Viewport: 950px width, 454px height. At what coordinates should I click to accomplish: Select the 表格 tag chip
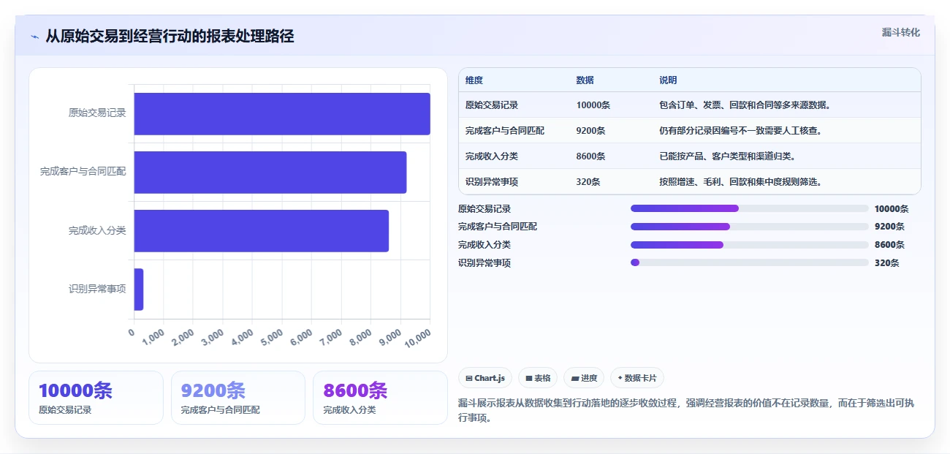coord(537,378)
